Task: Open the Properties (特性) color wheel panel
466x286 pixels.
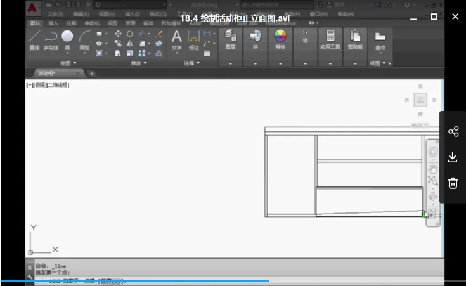Action: (280, 39)
